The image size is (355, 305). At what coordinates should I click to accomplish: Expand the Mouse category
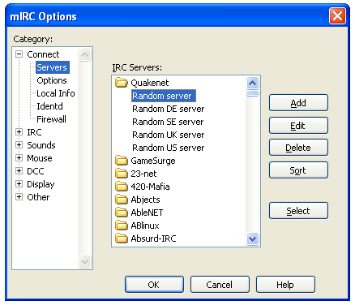pos(19,158)
